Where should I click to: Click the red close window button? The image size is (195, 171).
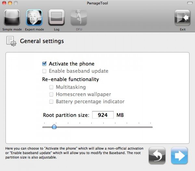pos(4,3)
